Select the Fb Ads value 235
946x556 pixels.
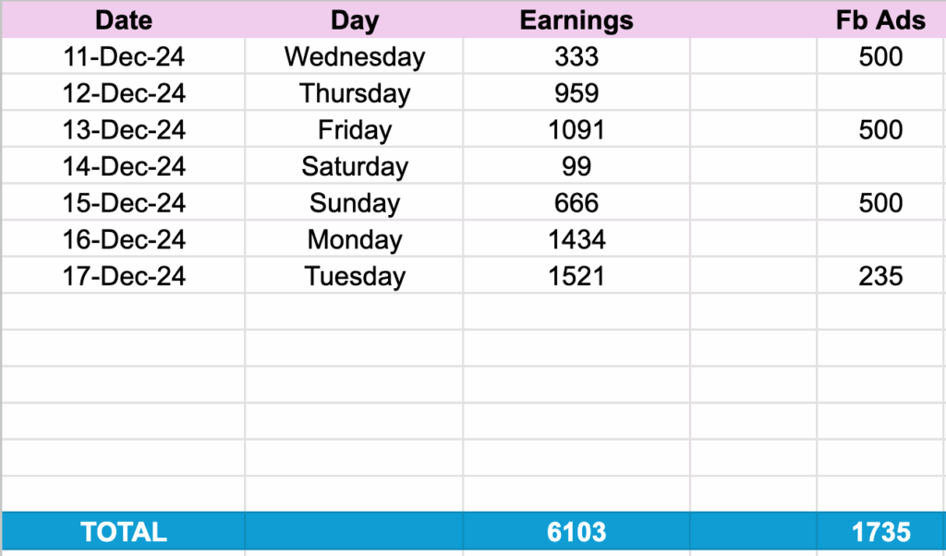(x=880, y=276)
